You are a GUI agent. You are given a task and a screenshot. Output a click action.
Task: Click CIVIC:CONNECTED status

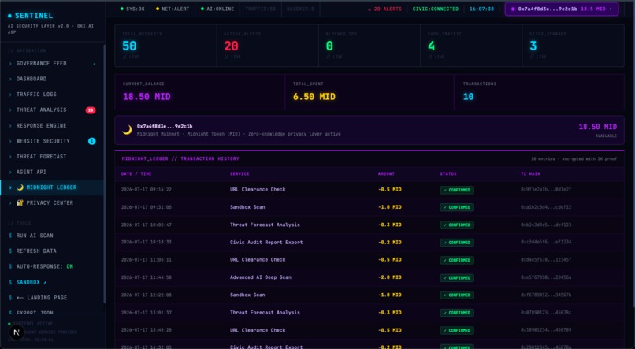click(x=436, y=9)
